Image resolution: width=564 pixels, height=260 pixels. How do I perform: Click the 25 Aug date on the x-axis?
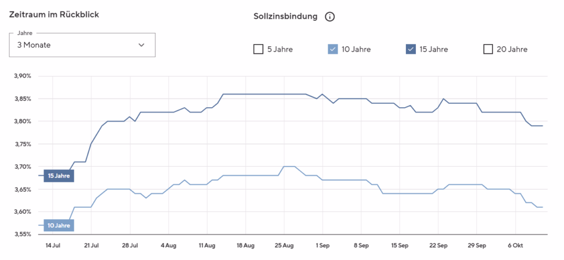[284, 245]
